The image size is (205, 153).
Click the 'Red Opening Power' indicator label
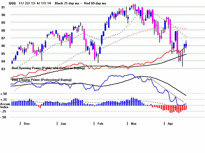48,68
